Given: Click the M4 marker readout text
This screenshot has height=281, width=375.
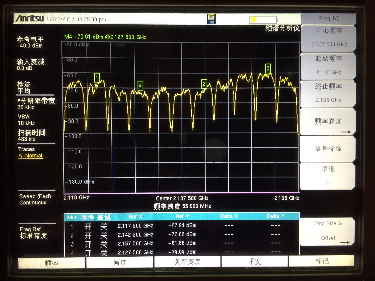Looking at the screenshot, I should (x=105, y=37).
